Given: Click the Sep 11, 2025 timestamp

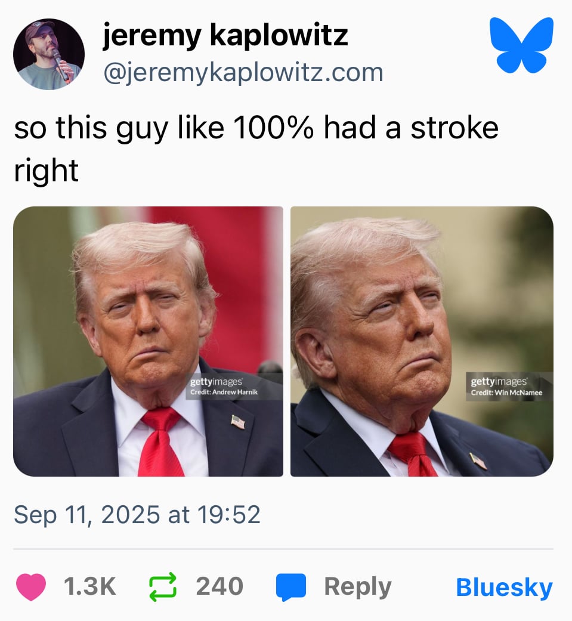Looking at the screenshot, I should click(x=137, y=514).
